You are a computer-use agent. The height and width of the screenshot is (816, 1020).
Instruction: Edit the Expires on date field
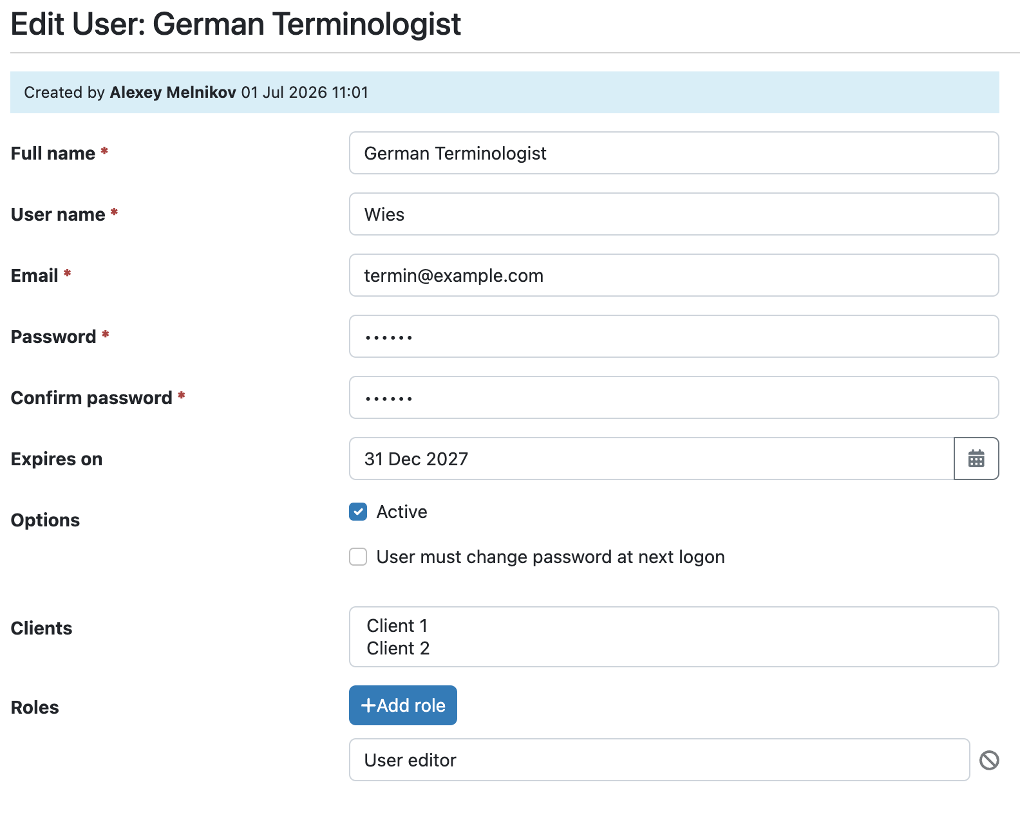pyautogui.click(x=652, y=459)
